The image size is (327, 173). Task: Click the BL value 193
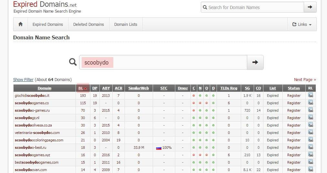point(83,96)
